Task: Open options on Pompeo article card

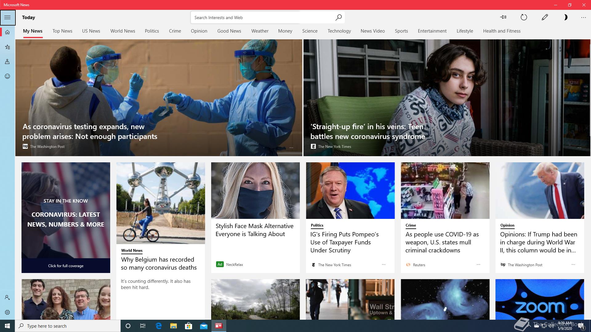Action: point(384,264)
